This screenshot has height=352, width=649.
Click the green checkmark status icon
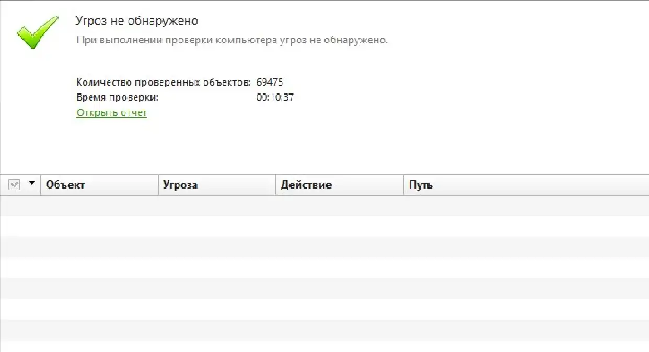click(x=37, y=31)
